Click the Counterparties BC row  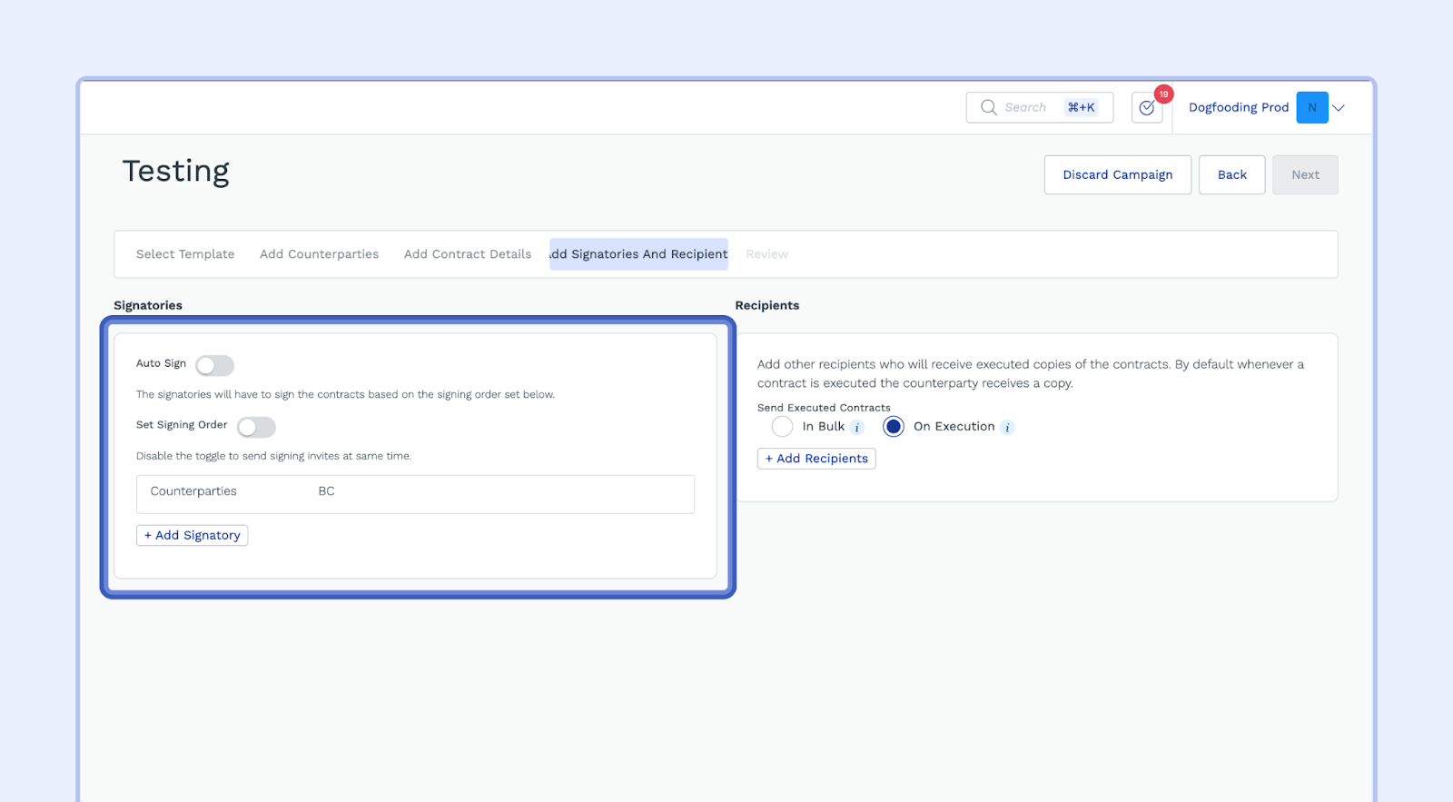pyautogui.click(x=415, y=494)
